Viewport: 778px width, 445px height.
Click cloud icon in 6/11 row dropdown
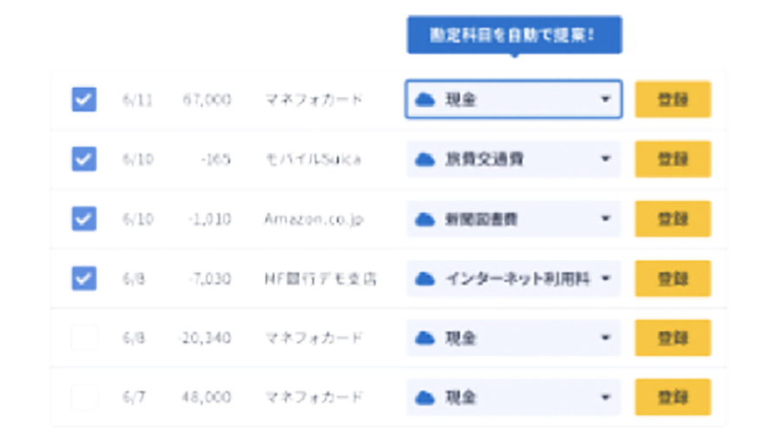424,99
